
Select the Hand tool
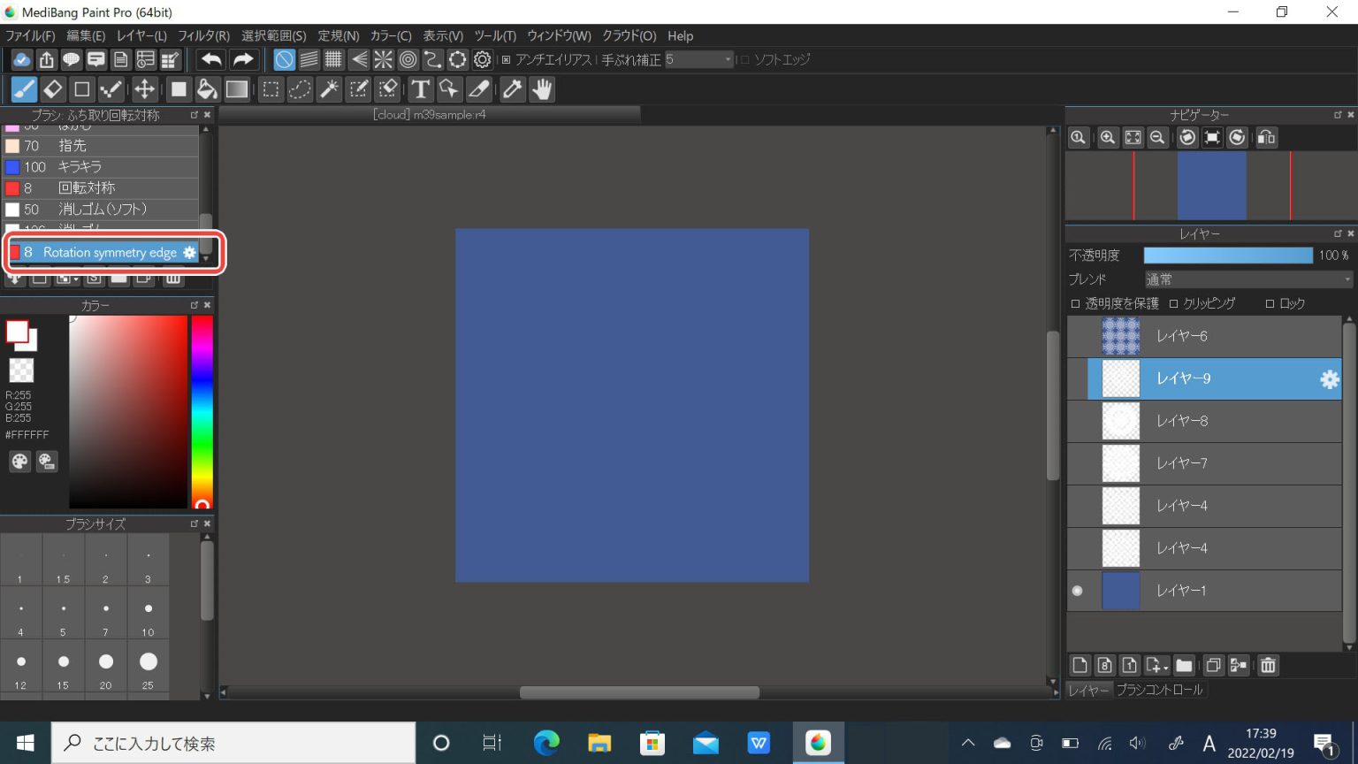click(541, 89)
